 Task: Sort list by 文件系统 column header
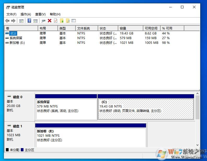pyautogui.click(x=86, y=28)
